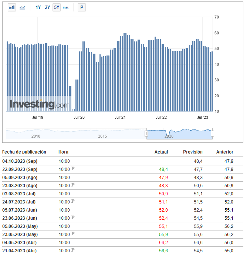The height and width of the screenshot is (256, 250).
Task: Click the 2010 label in navigator timeline
Action: [x=36, y=136]
